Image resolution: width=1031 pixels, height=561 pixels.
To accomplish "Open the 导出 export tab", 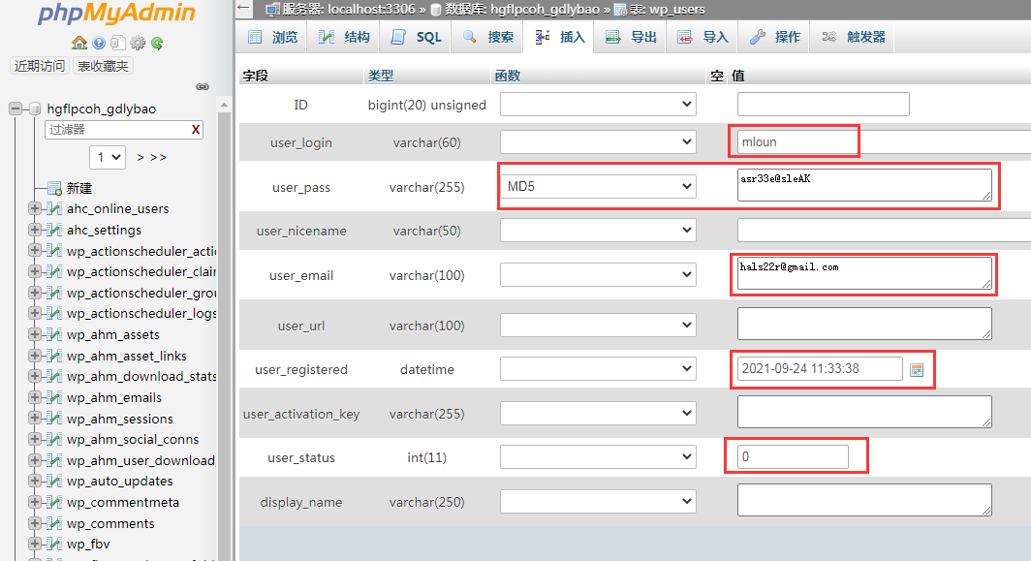I will pyautogui.click(x=631, y=38).
